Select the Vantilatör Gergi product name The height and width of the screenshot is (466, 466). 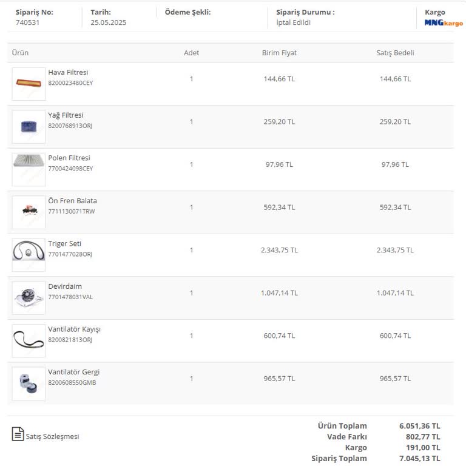73,372
